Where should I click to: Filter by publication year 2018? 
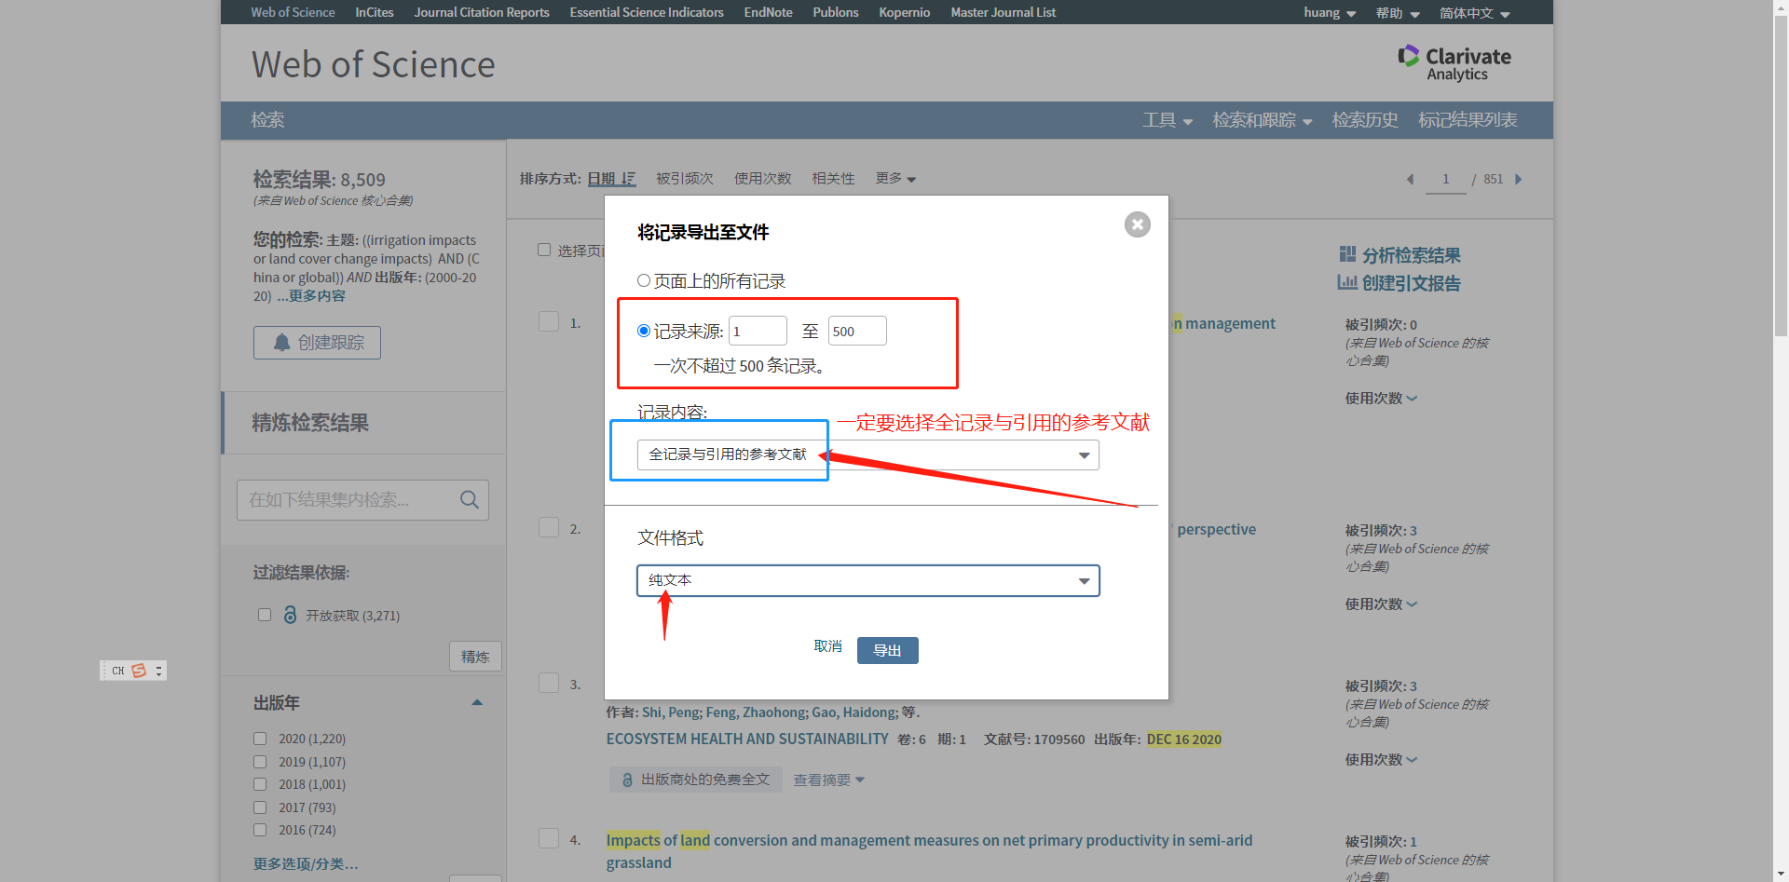coord(260,784)
